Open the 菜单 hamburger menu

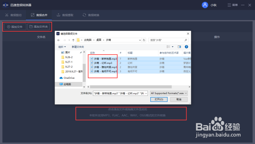tap(232, 5)
